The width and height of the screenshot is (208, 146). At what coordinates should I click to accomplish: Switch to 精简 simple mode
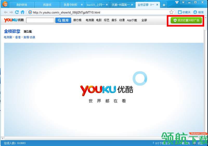pos(198,12)
